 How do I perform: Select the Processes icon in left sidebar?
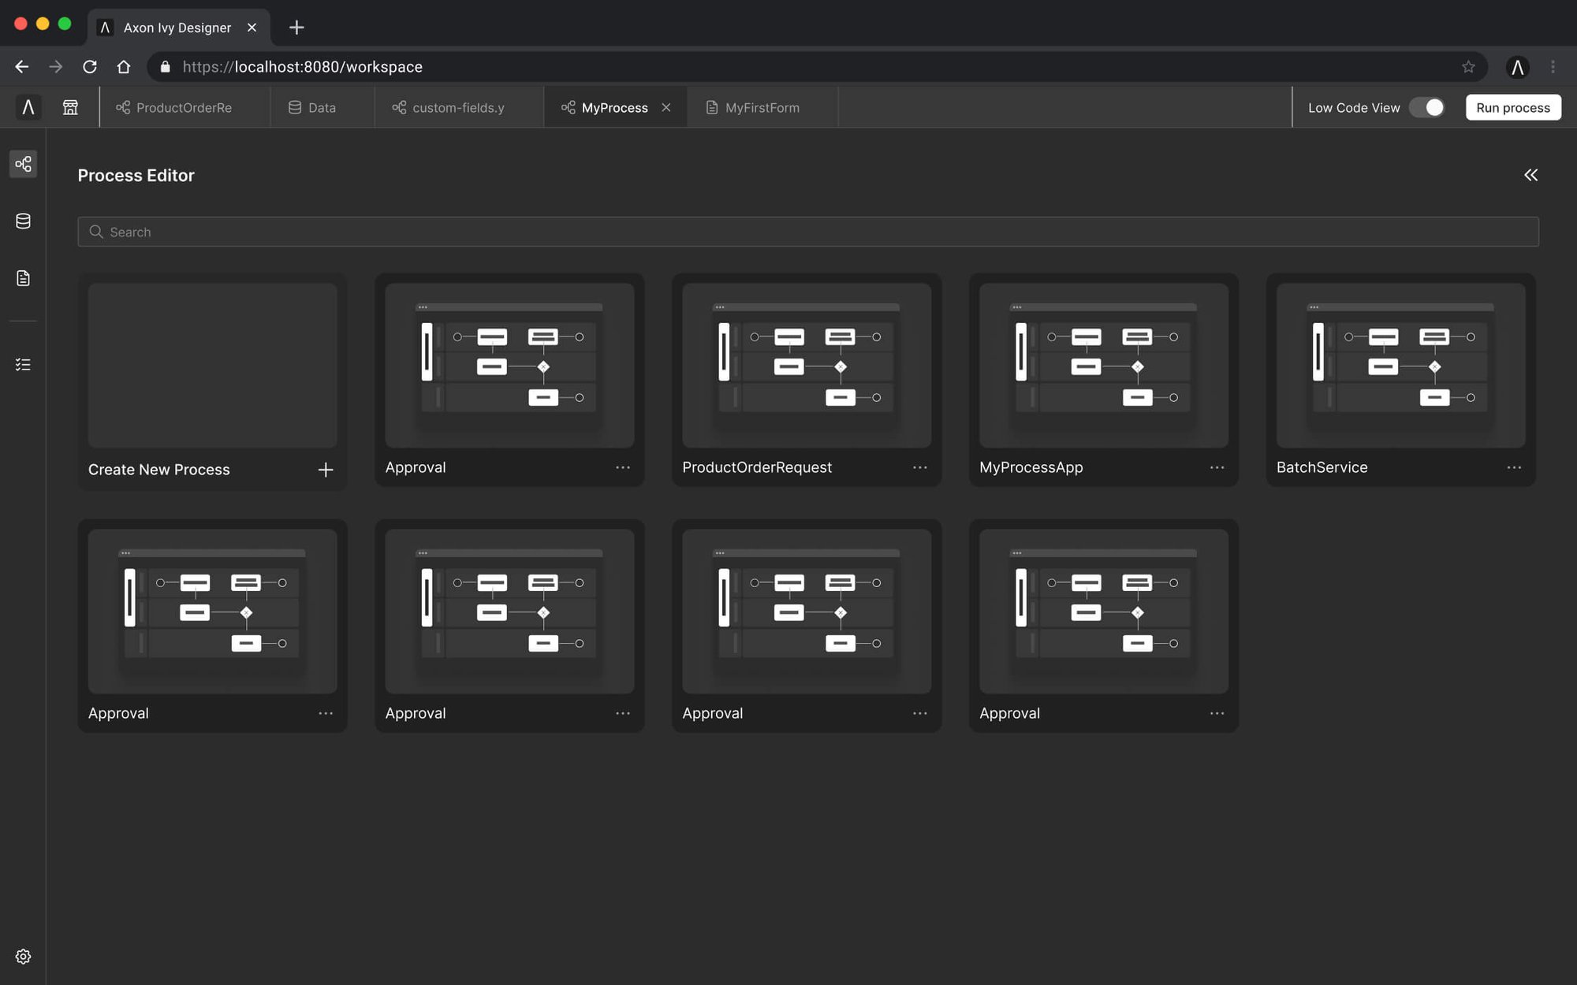[x=24, y=164]
